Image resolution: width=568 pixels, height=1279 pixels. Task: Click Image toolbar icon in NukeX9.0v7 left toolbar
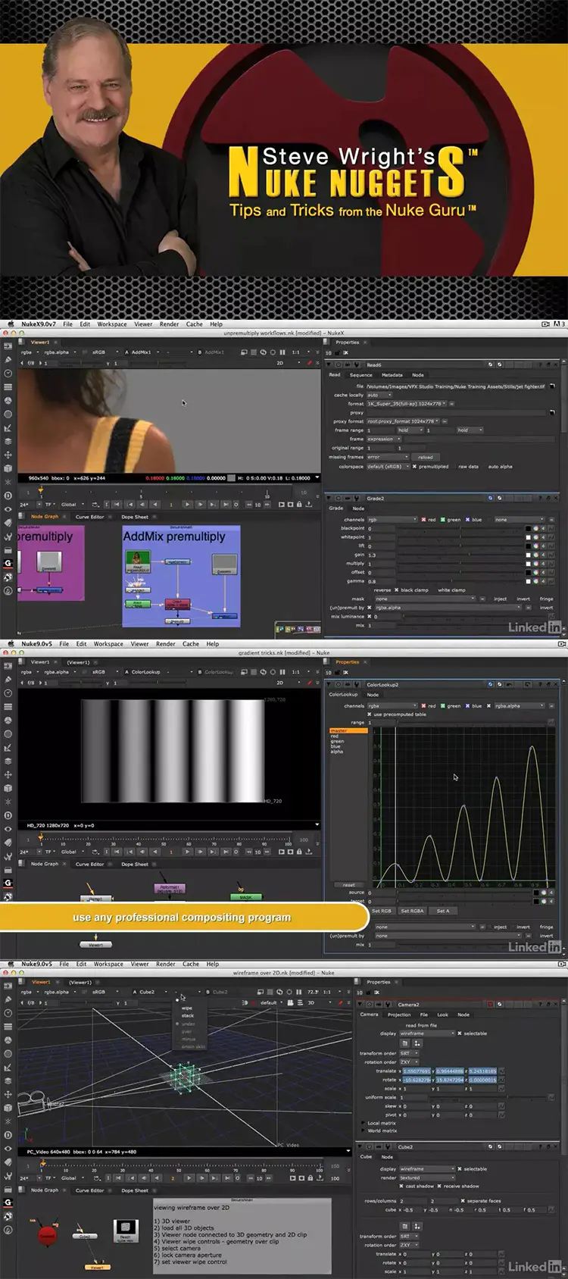[8, 346]
